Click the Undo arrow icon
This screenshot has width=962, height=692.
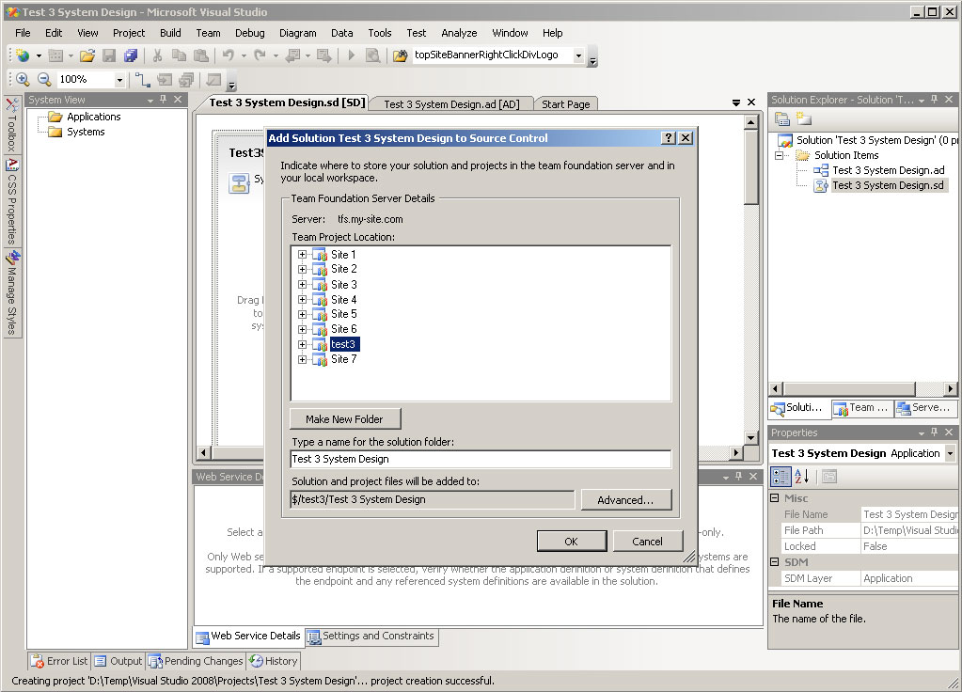(x=229, y=55)
